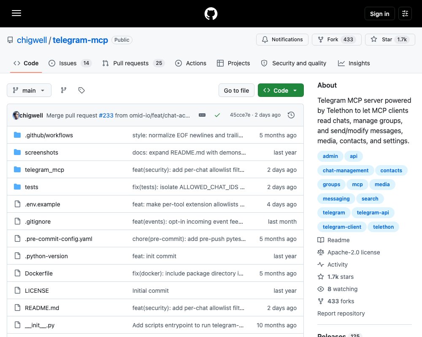Click the Activity pulse icon

pos(321,265)
